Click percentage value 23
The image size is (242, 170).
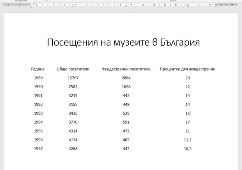point(187,78)
